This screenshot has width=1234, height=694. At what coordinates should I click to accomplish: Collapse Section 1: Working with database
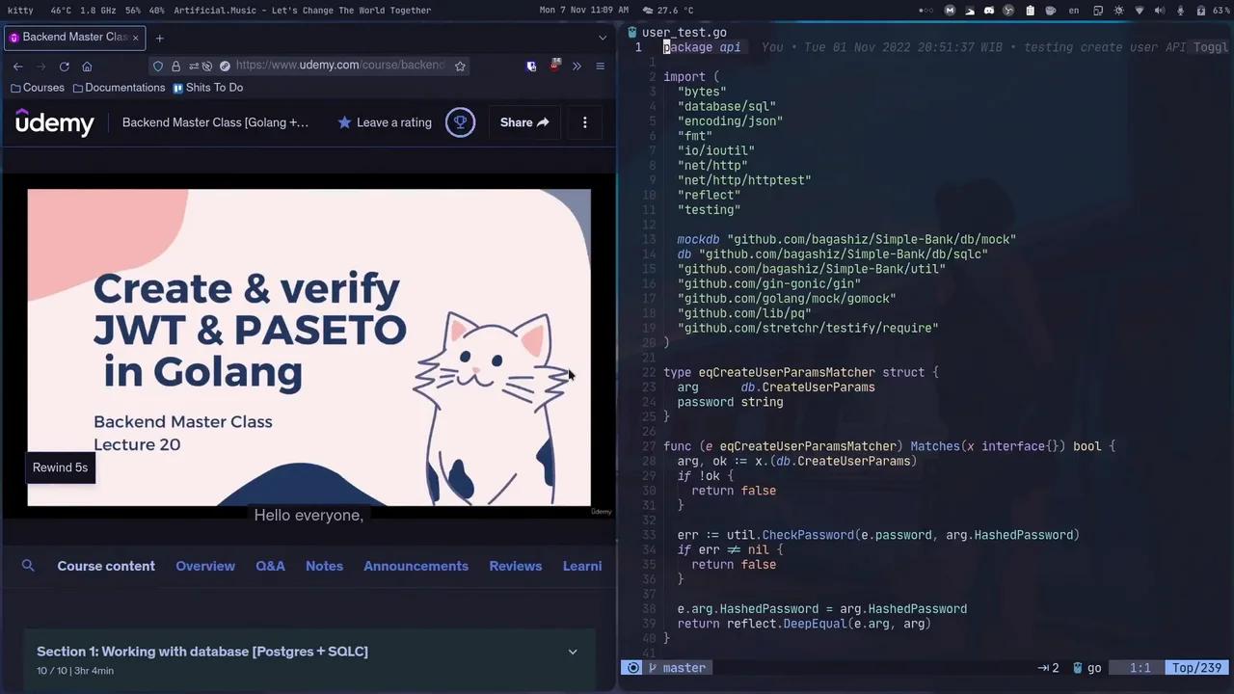(x=573, y=652)
